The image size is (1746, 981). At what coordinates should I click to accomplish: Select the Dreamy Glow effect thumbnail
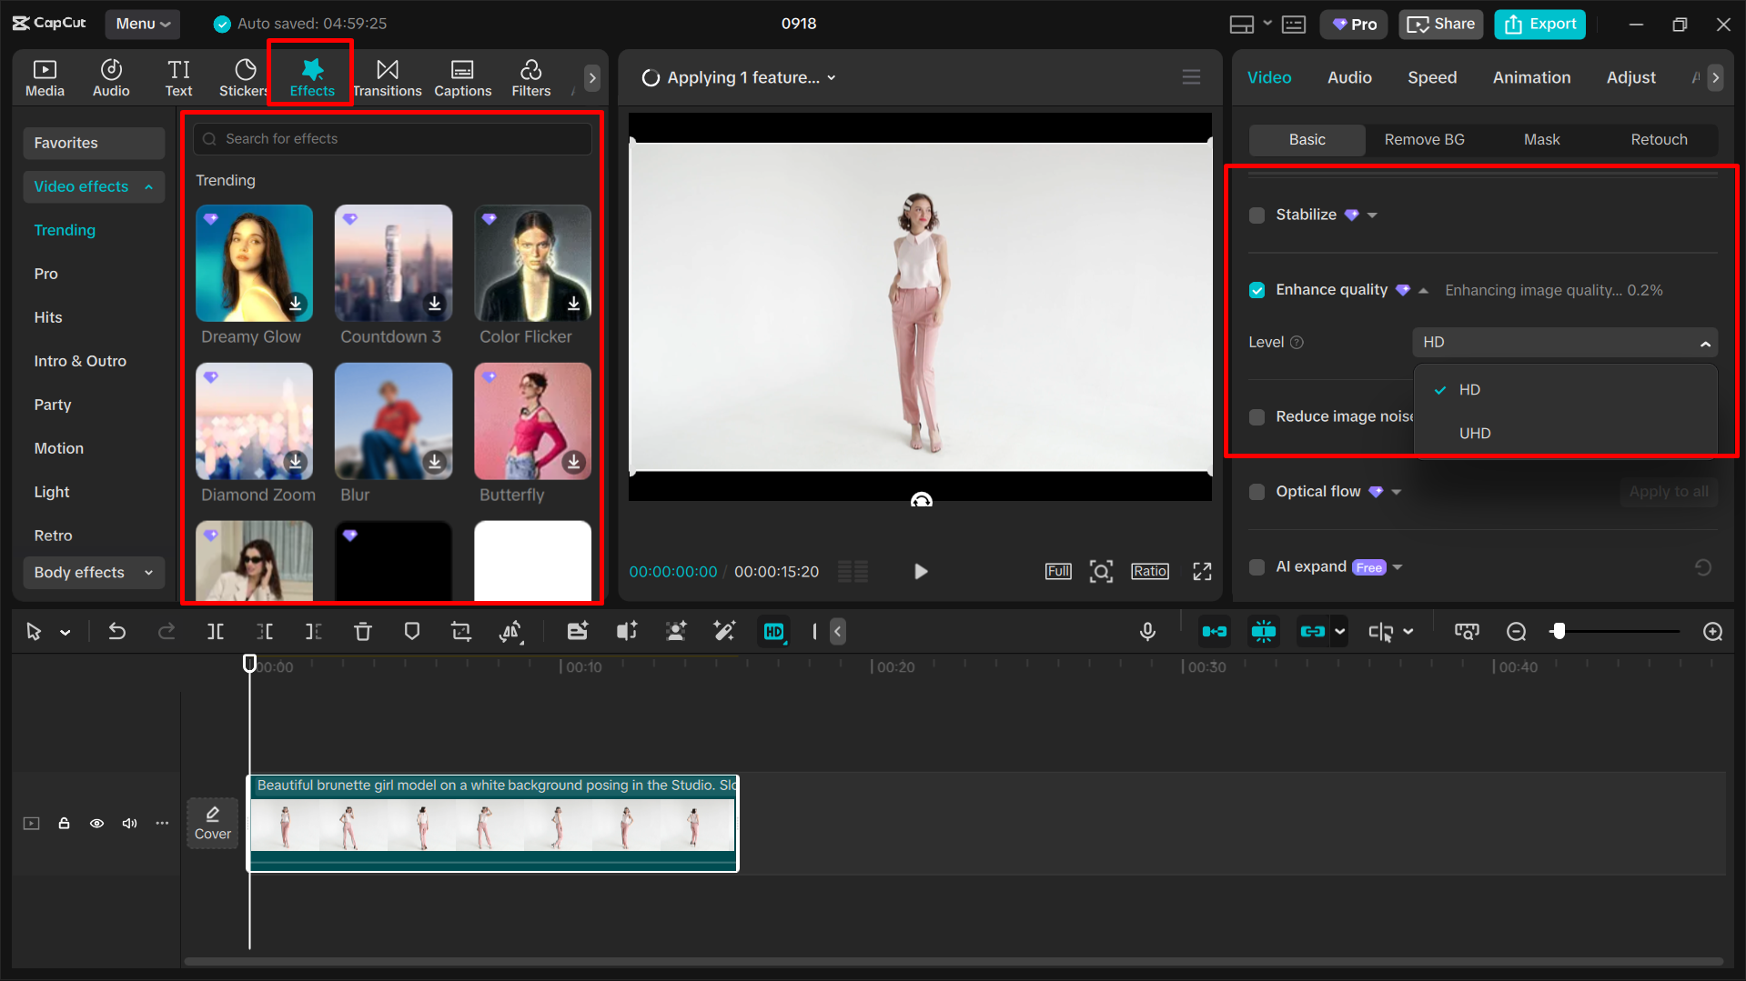point(254,264)
